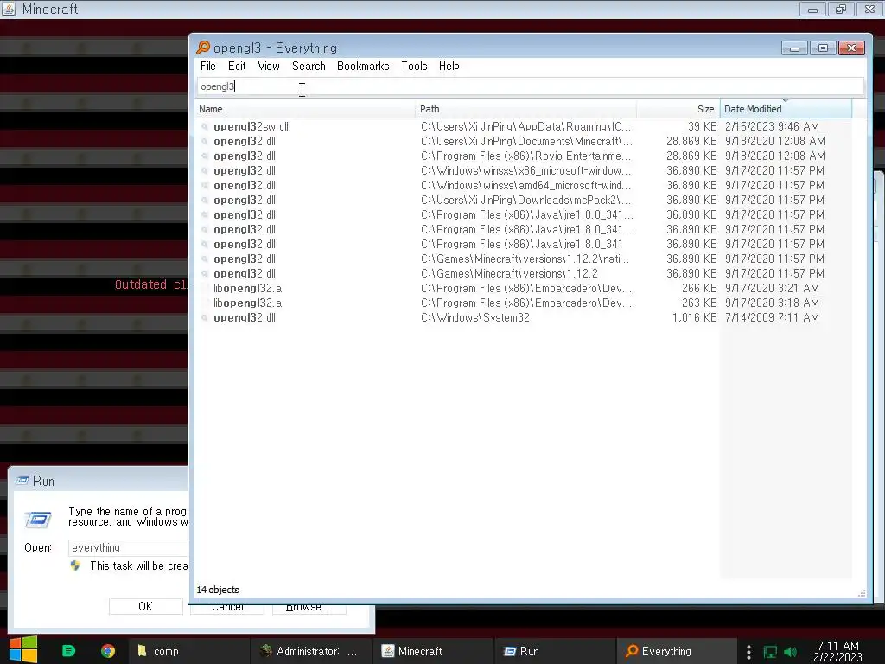Click the Everything magnifier icon in title bar
The image size is (885, 664).
[x=203, y=48]
